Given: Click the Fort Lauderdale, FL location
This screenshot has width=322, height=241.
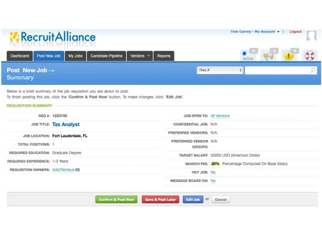Looking at the screenshot, I should coord(70,136).
